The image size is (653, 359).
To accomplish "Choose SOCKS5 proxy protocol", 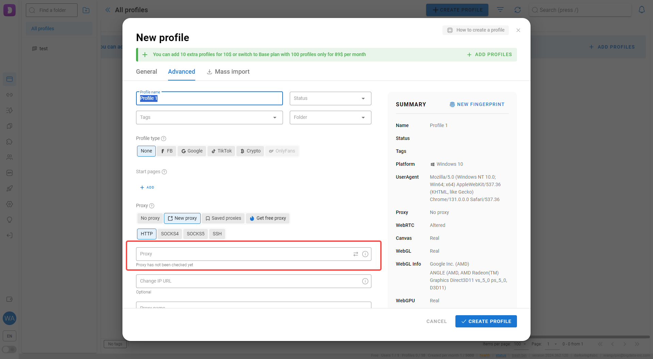I will (x=196, y=234).
